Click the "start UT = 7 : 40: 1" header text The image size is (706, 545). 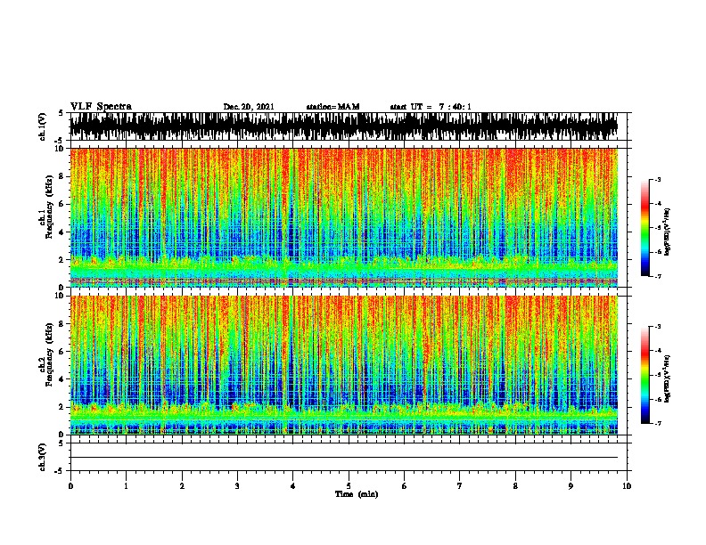pos(431,107)
